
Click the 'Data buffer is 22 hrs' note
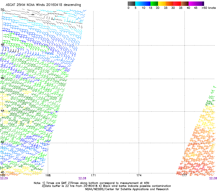106,186
